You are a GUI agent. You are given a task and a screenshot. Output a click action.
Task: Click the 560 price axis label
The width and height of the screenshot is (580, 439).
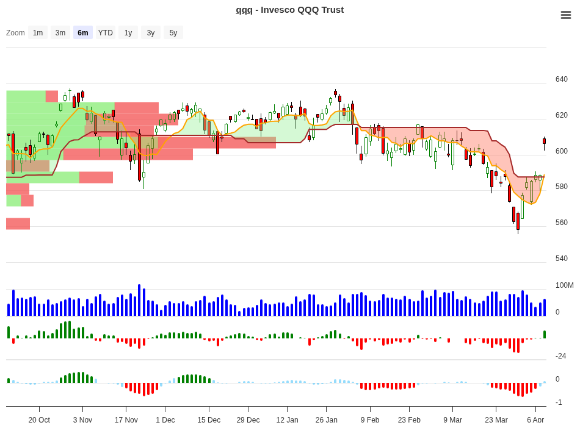(x=561, y=223)
